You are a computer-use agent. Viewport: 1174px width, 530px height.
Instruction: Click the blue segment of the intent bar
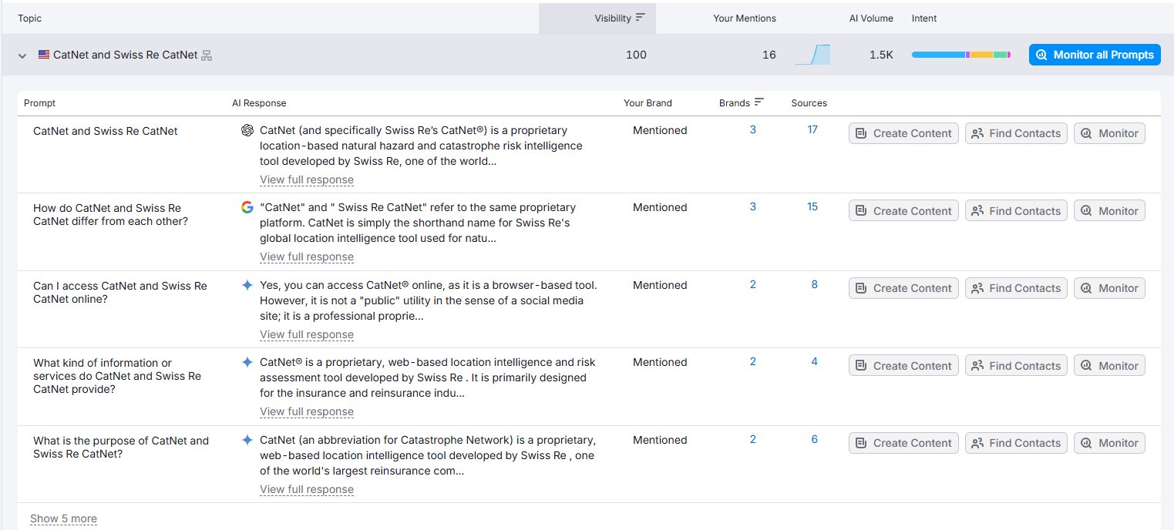coord(938,55)
